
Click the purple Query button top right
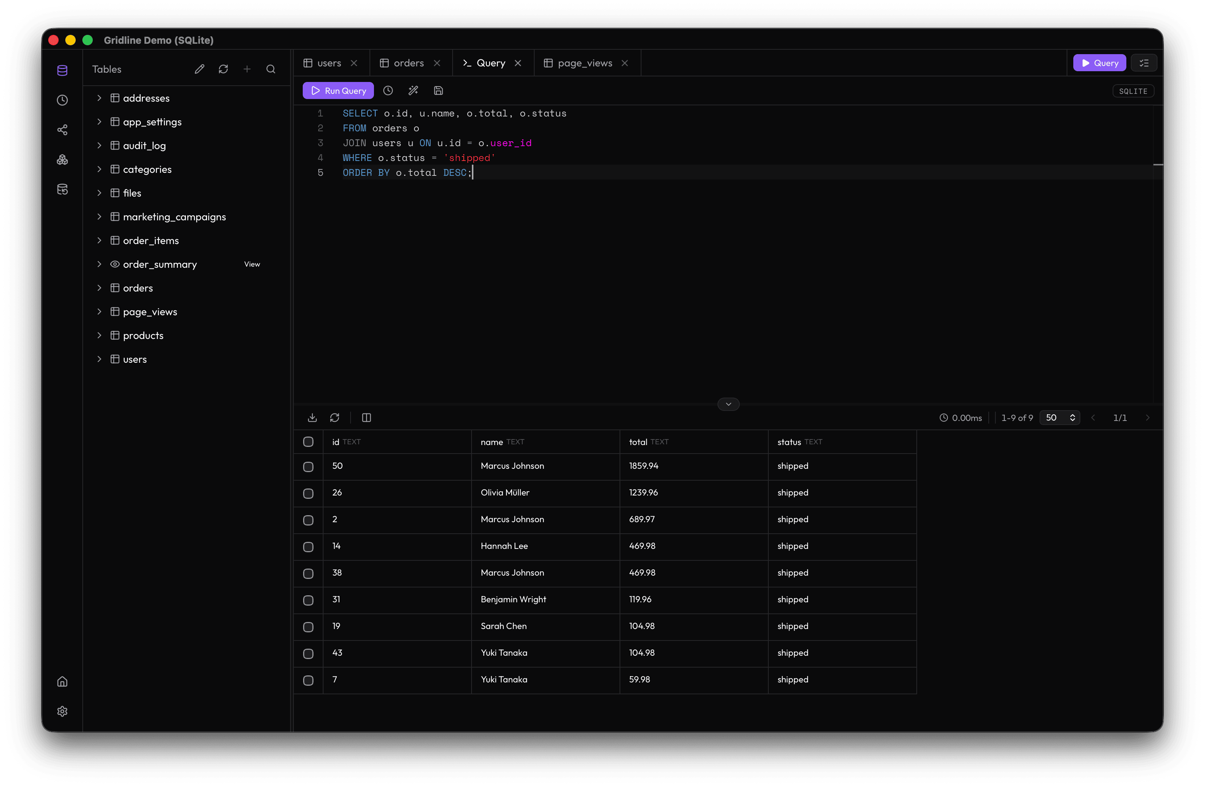[x=1100, y=63]
